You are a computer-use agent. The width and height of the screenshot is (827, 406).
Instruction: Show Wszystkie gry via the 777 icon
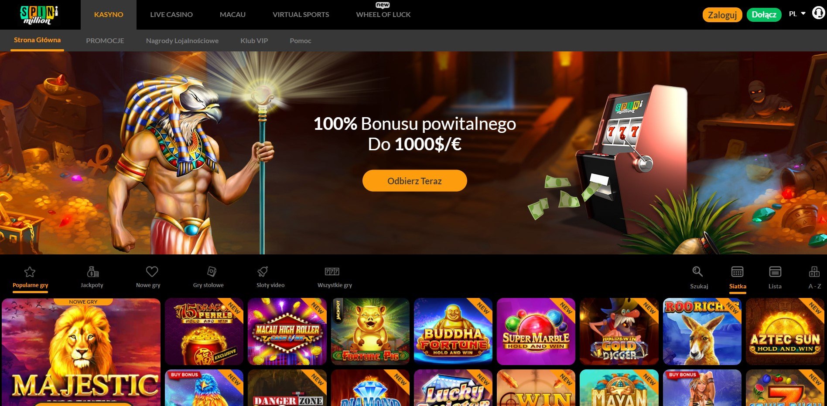click(332, 272)
